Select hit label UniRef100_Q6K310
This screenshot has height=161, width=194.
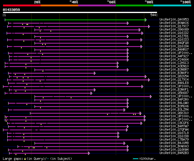pos(174,113)
